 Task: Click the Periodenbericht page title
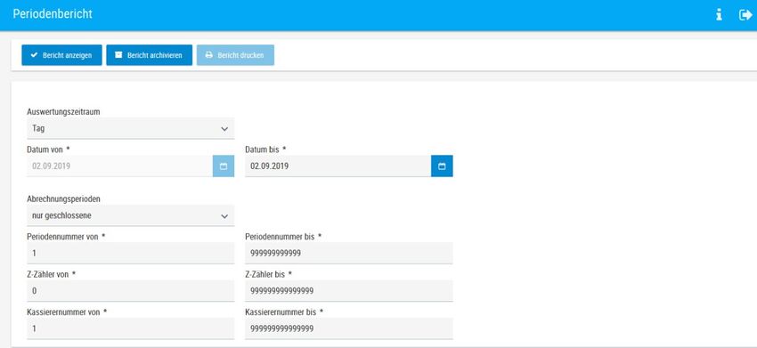[53, 14]
